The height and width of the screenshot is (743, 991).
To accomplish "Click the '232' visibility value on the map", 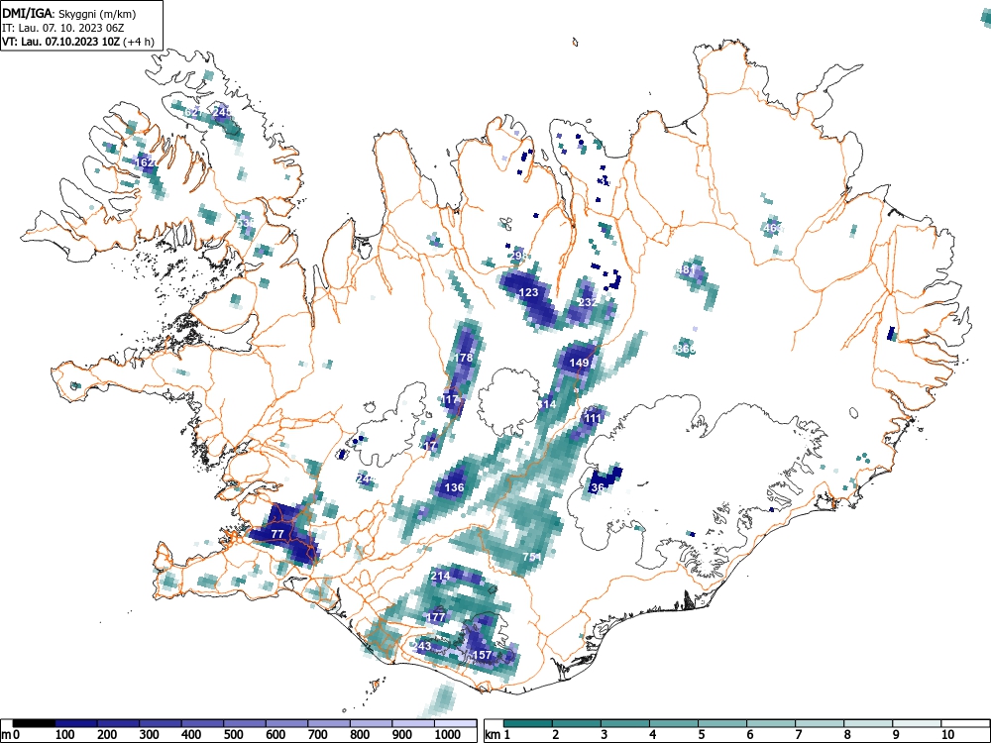I will point(587,302).
